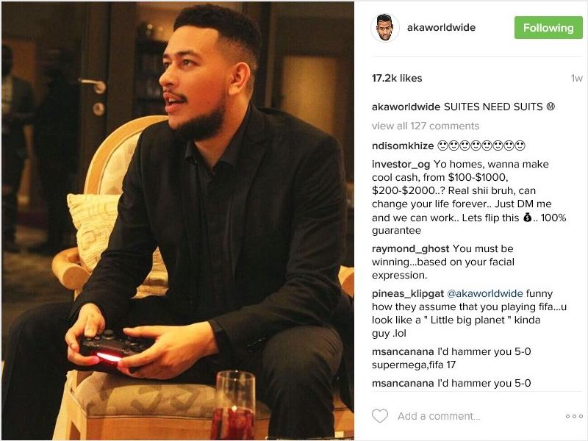Click the heart like icon
Screen dimensions: 588x441
(379, 416)
